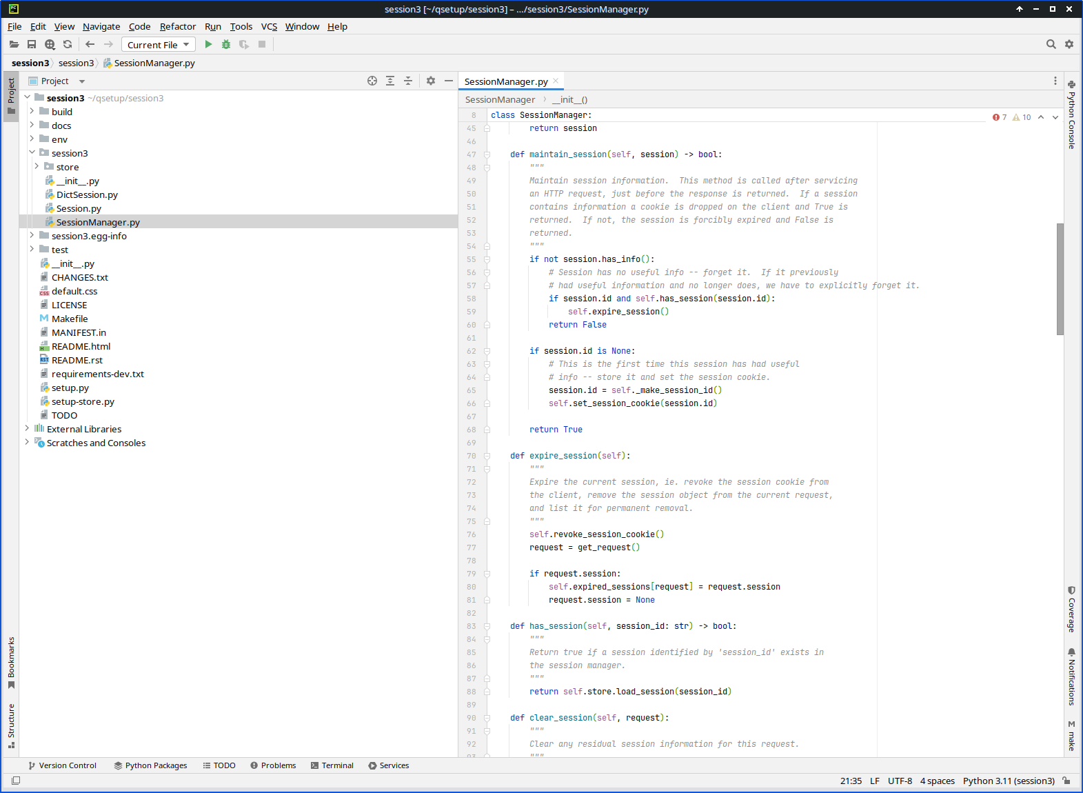Click the Reload from disk icon
Screen dimensions: 1083x793
[x=68, y=44]
